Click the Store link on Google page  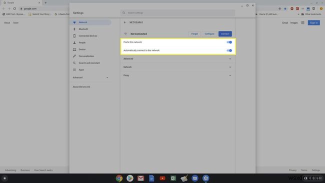pos(16,23)
